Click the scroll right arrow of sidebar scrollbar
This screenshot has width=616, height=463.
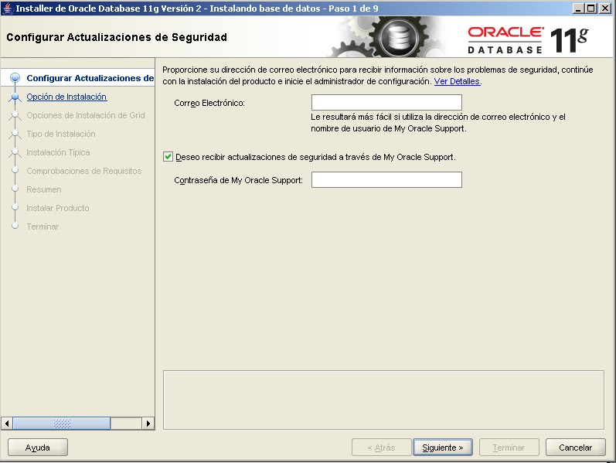pyautogui.click(x=148, y=424)
